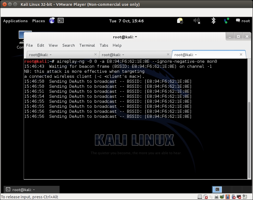
Task: Click the VMware message log icon
Action: click(x=245, y=197)
